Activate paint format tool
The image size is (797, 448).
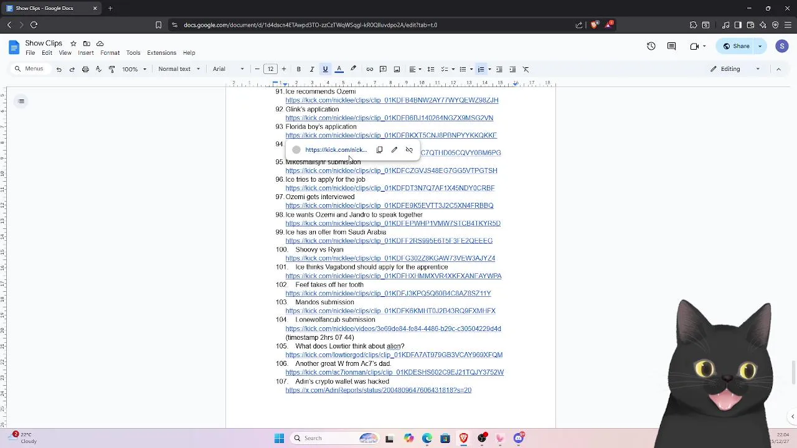[111, 69]
